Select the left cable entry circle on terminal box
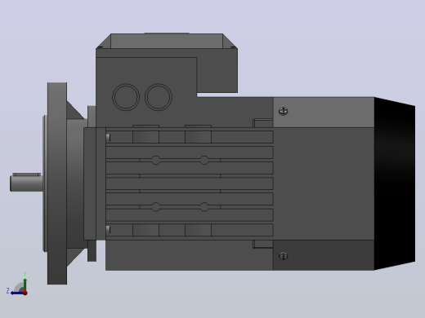This screenshot has height=318, width=425. pos(126,97)
